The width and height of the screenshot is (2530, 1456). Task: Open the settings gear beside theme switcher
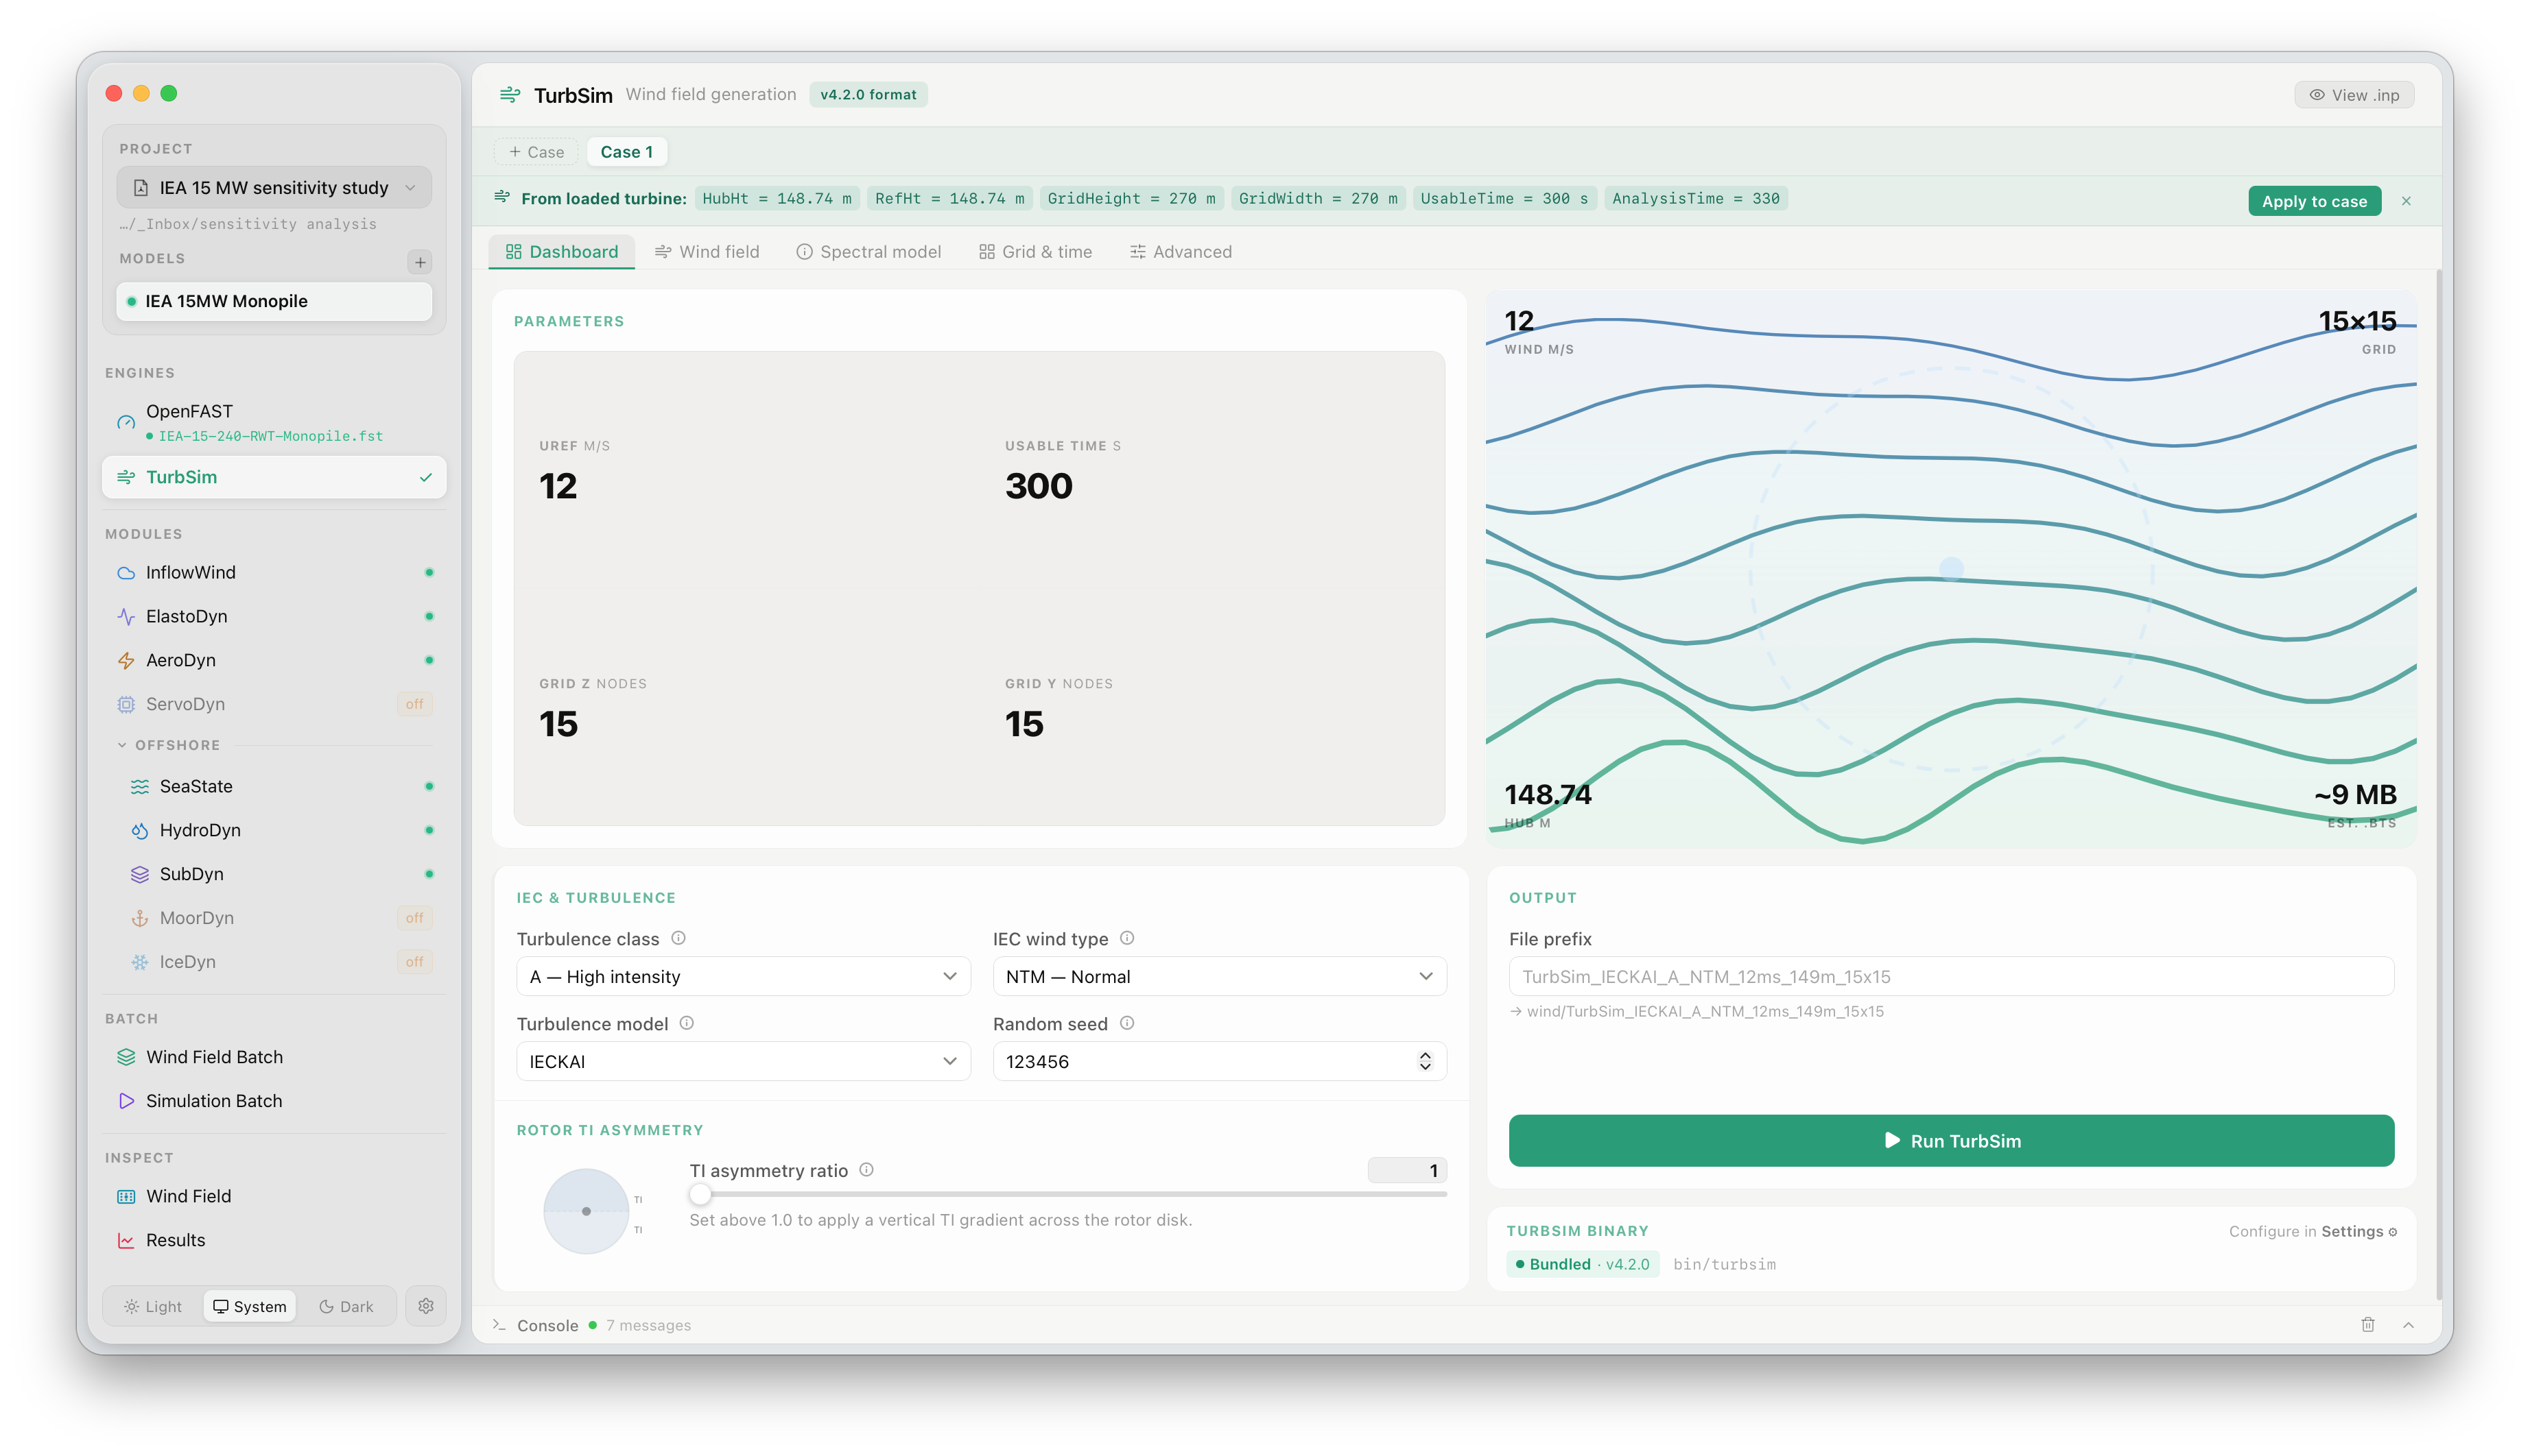[x=425, y=1306]
